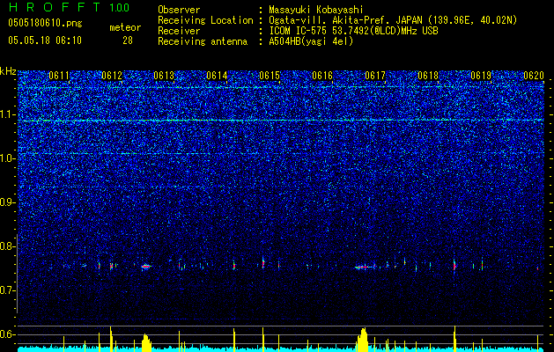Click the 0614 time marker
Screen dimensions: 554x352
click(217, 76)
